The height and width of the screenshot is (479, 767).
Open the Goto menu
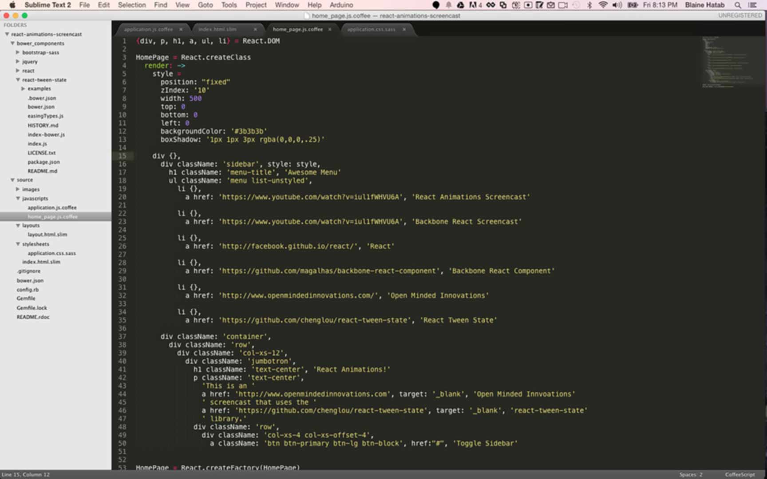click(205, 5)
